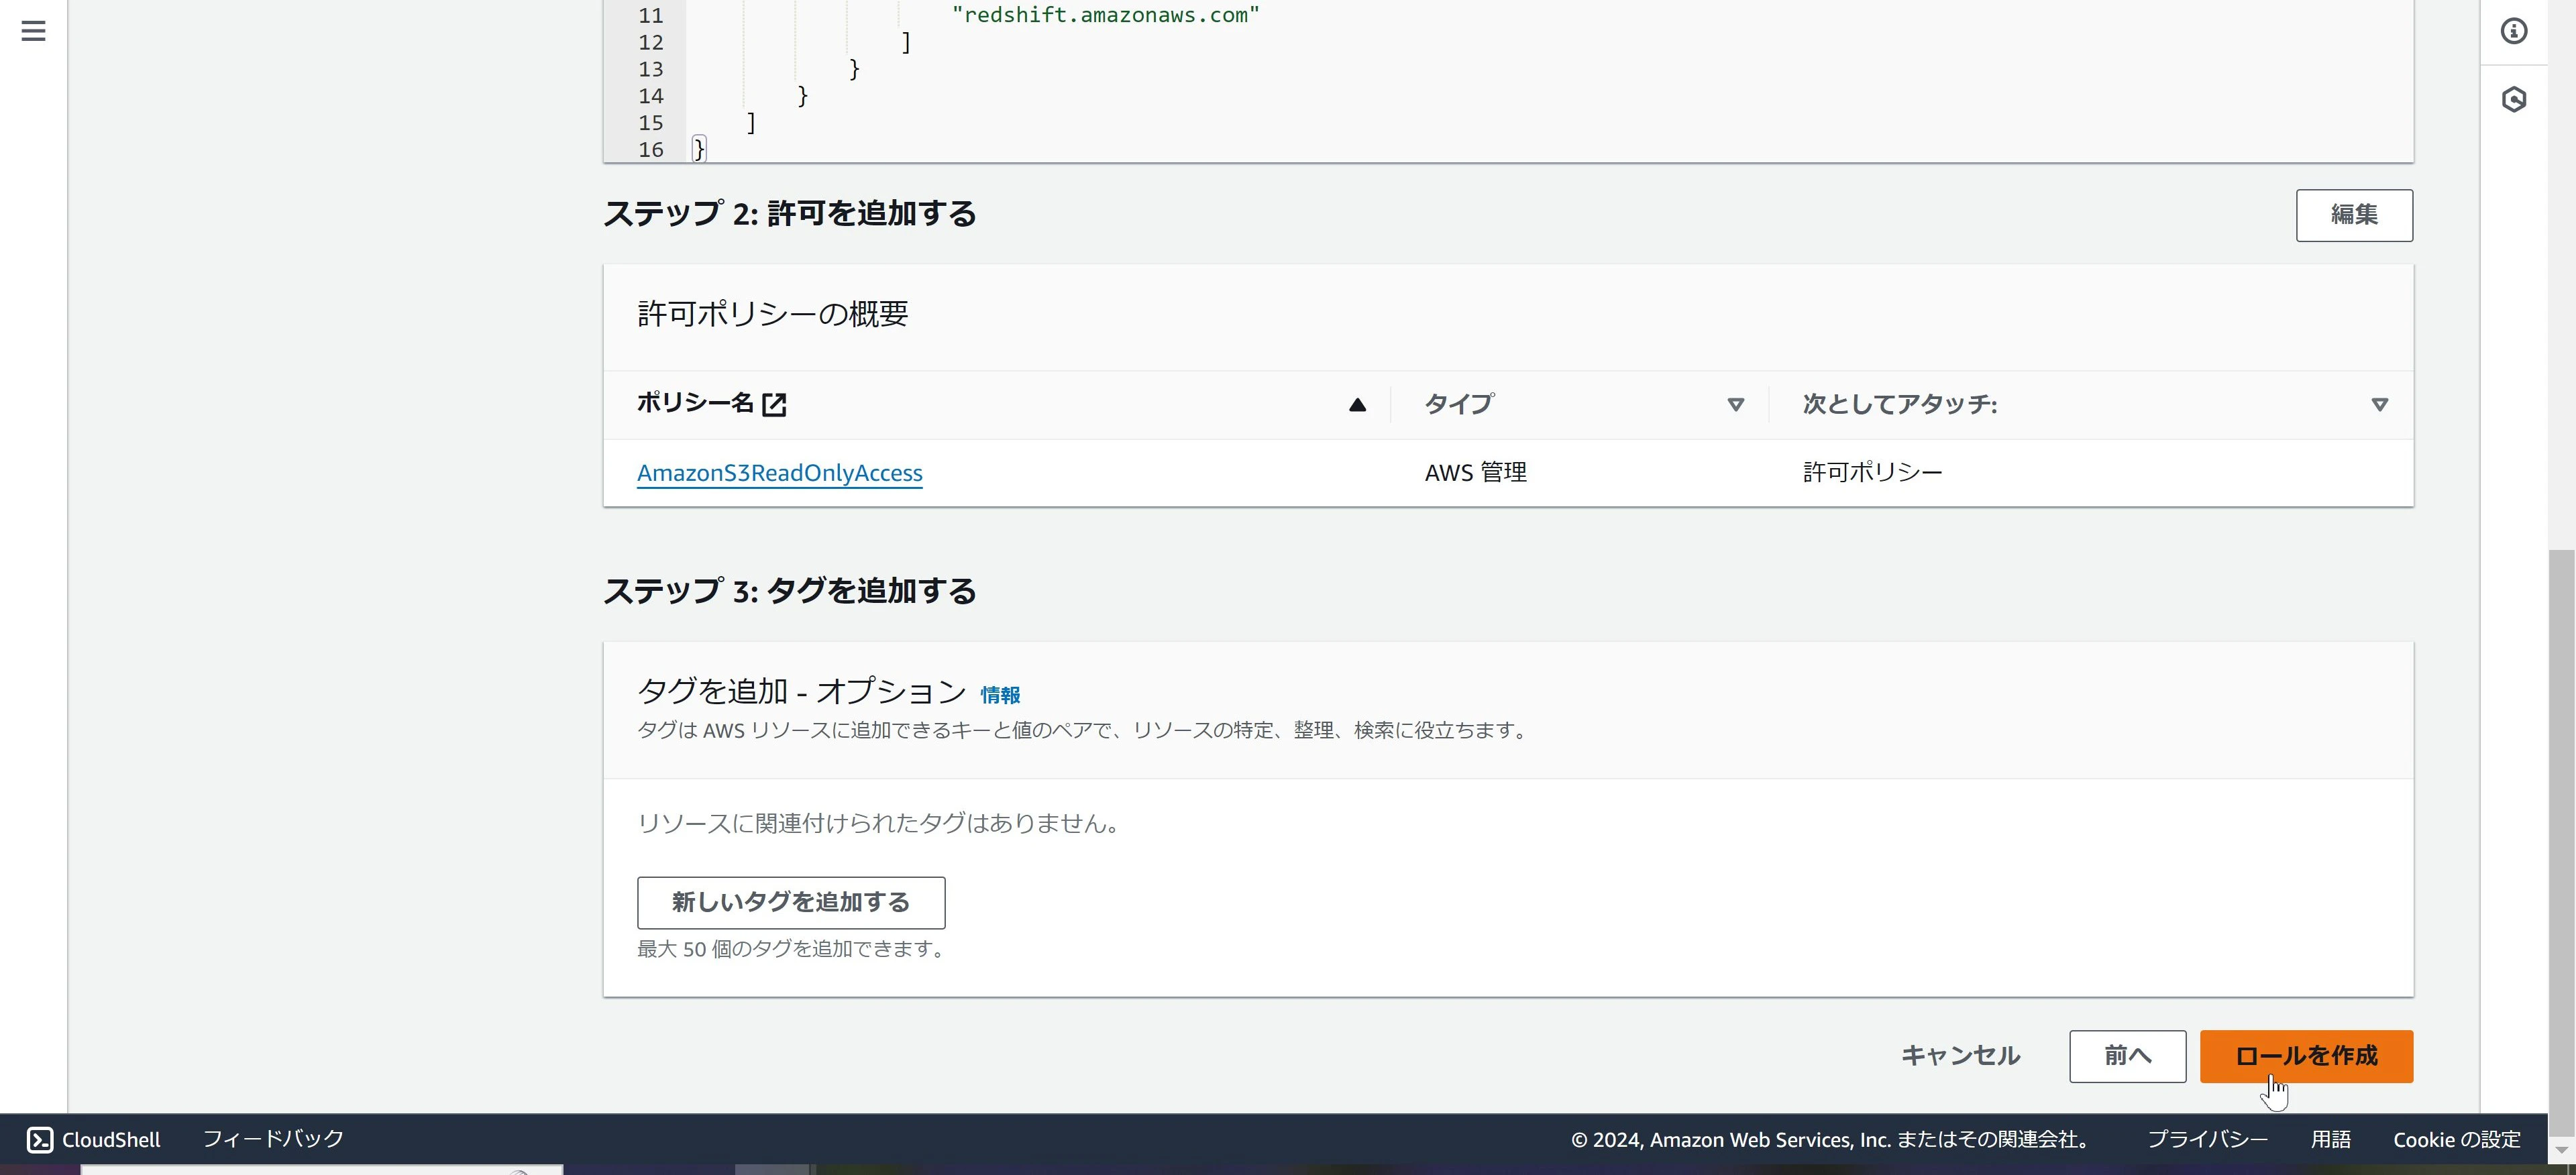The height and width of the screenshot is (1175, 2576).
Task: Open the 用語 footer link
Action: pyautogui.click(x=2330, y=1139)
